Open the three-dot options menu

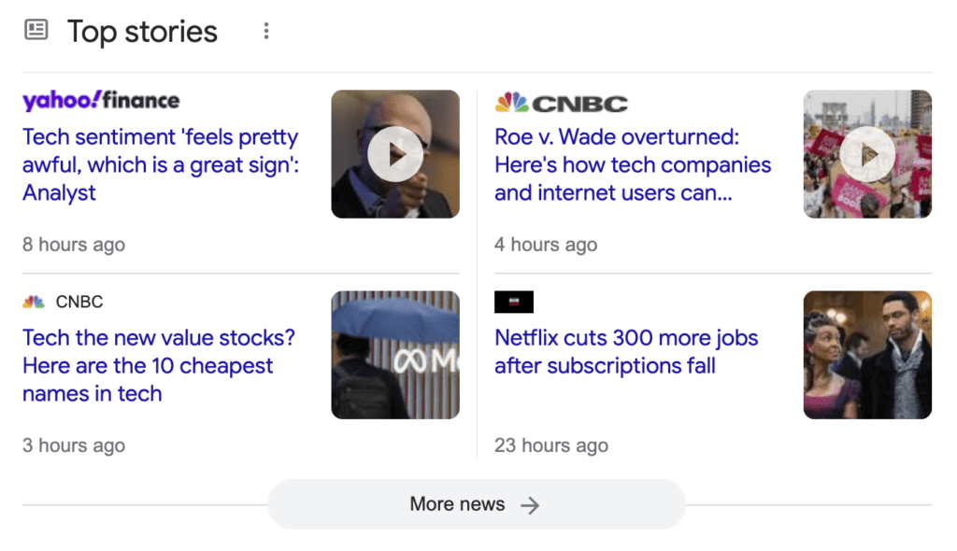[266, 31]
